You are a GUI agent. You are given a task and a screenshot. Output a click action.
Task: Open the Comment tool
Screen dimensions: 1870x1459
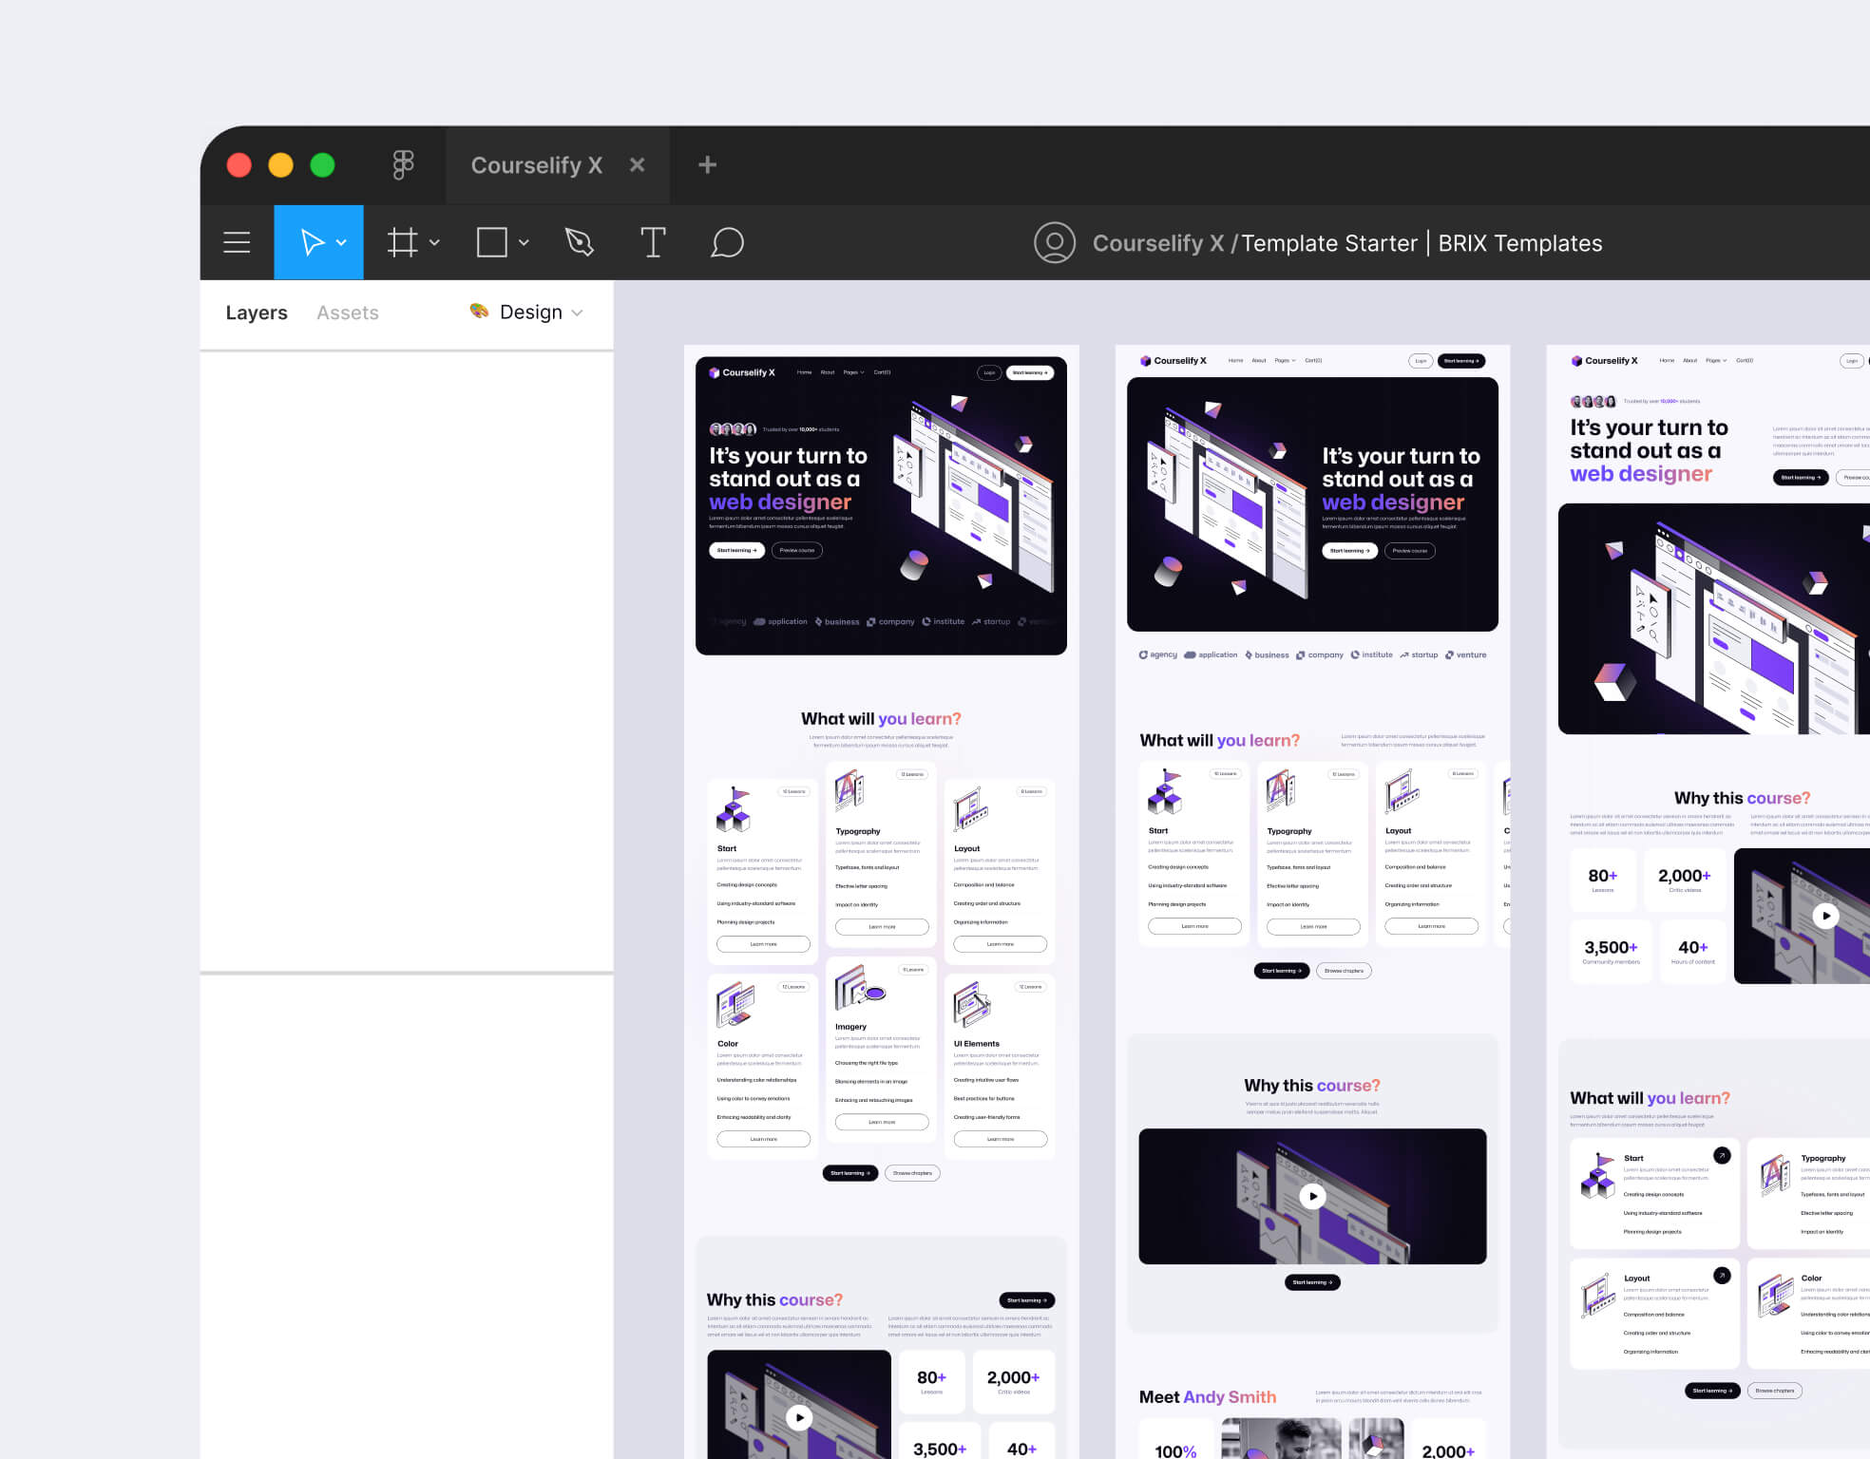click(x=727, y=242)
